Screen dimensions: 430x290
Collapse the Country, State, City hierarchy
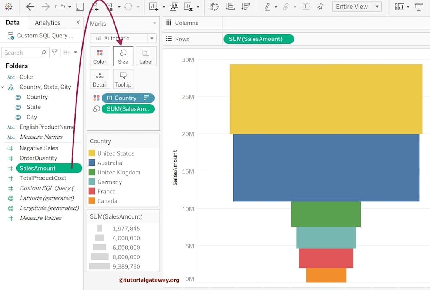coord(3,87)
